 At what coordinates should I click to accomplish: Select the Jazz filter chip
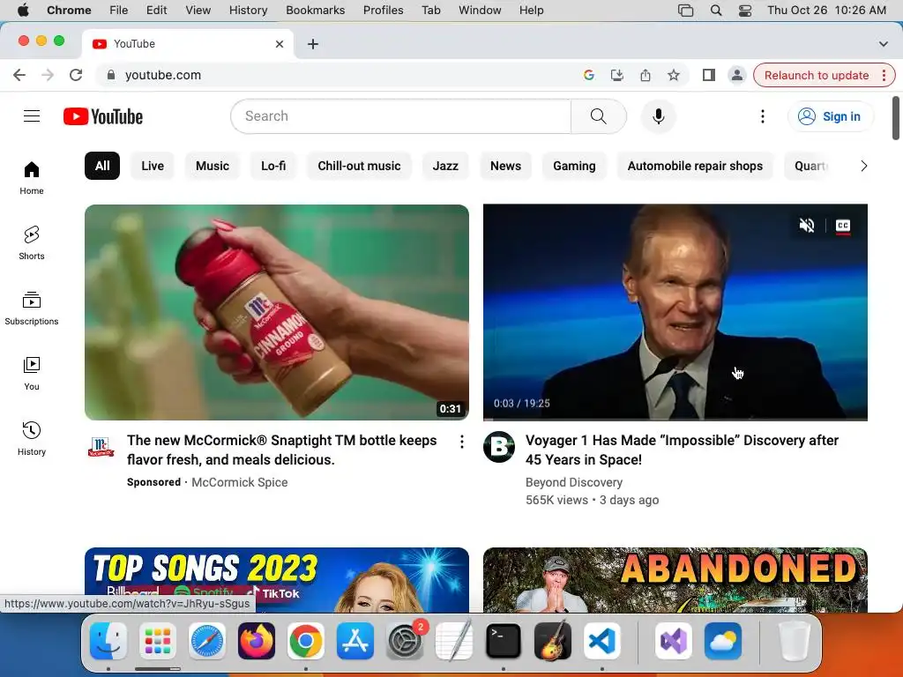point(445,166)
